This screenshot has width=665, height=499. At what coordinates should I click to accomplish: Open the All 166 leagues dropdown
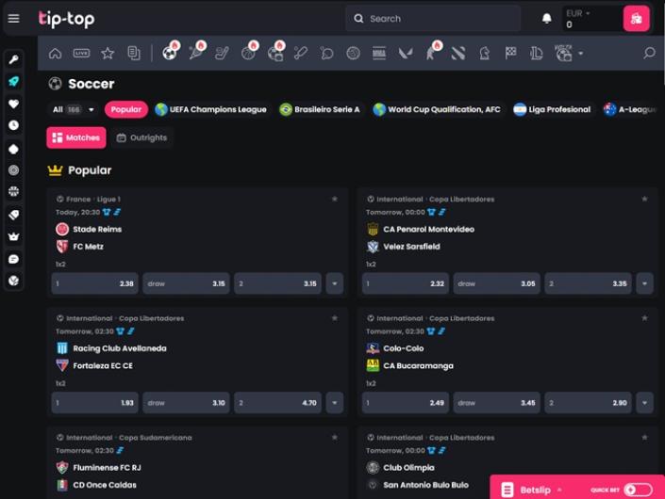pos(74,110)
